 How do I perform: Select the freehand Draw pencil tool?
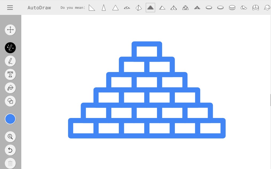click(10, 61)
